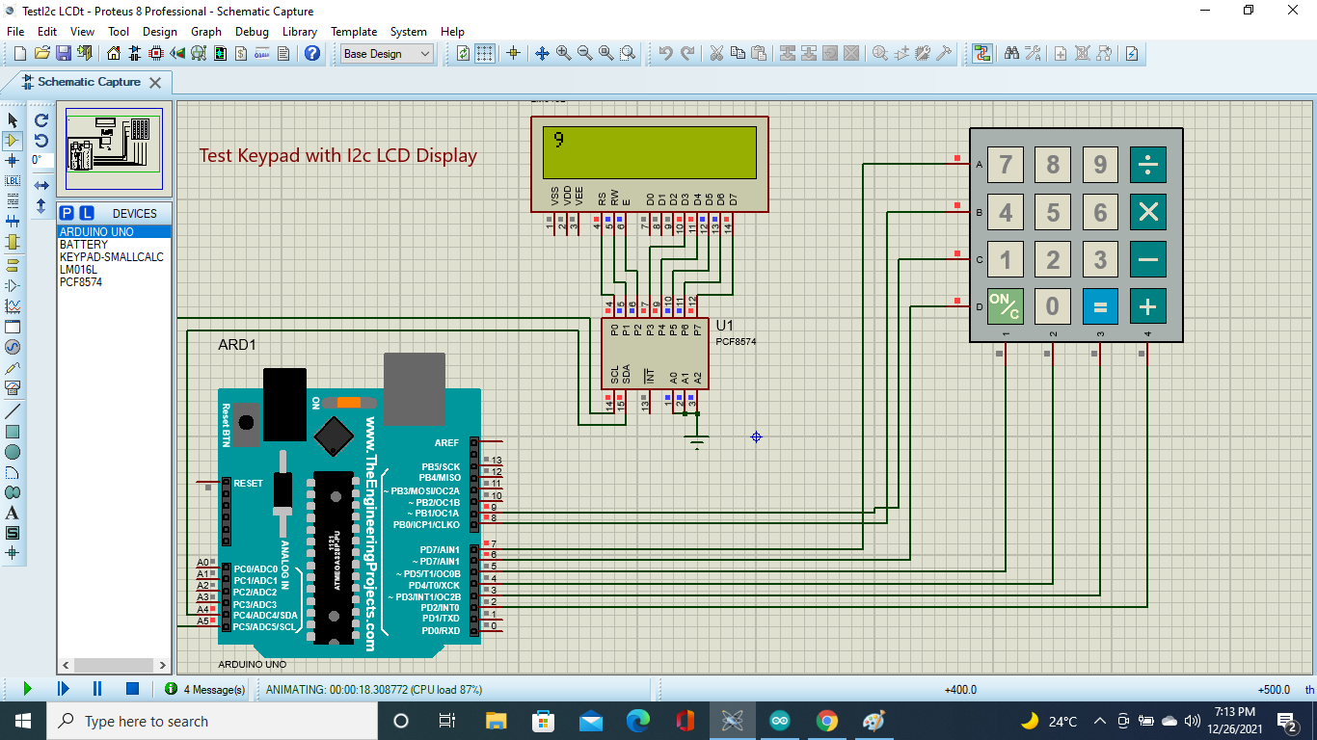
Task: Select the 2D Graphics Line tool
Action: click(x=13, y=410)
